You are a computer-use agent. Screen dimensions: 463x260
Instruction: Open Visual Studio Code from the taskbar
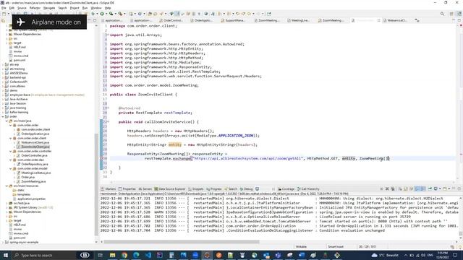148,255
